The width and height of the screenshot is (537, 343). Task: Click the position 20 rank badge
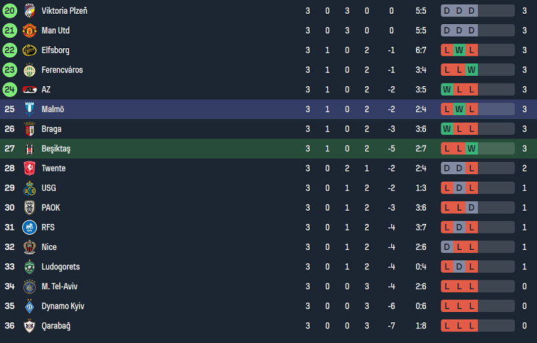(9, 11)
